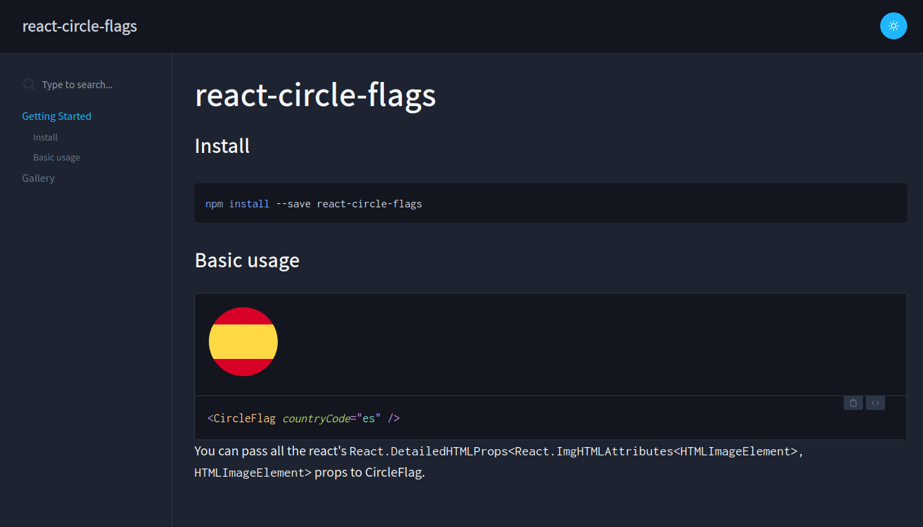Click into the CircleFlag live code editor
The height and width of the screenshot is (527, 923).
pos(483,419)
